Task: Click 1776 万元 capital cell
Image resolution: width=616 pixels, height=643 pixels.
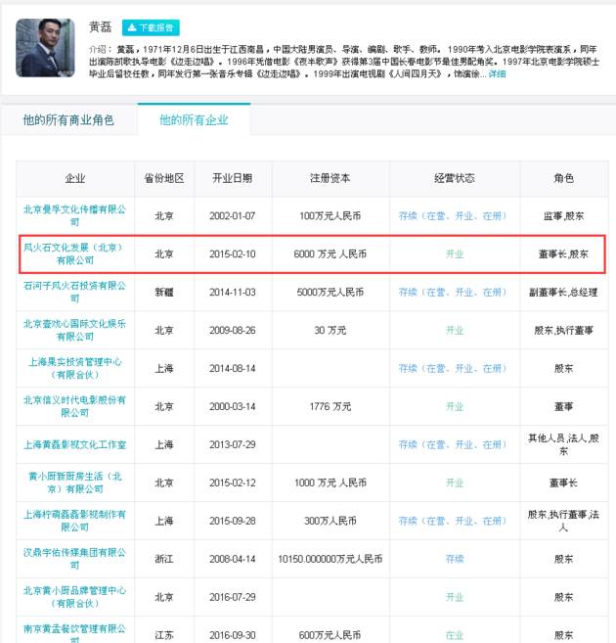Action: coord(330,406)
